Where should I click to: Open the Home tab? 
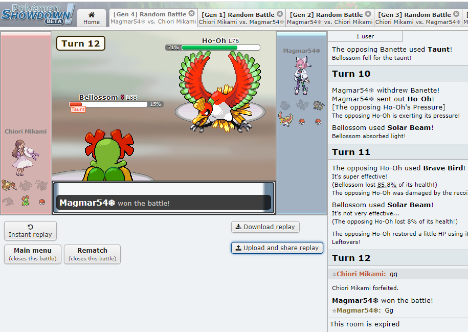pos(92,18)
